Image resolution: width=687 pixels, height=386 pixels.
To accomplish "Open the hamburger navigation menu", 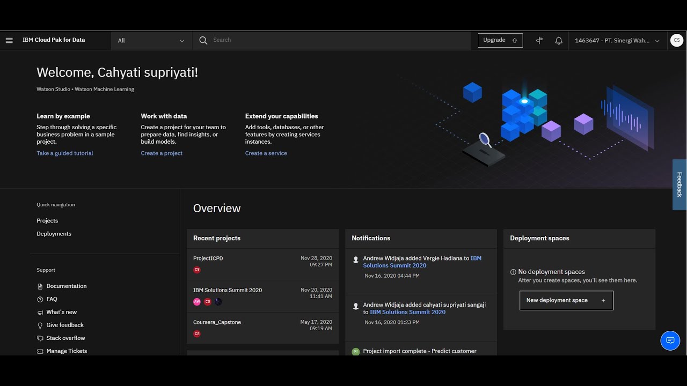I will click(x=9, y=40).
